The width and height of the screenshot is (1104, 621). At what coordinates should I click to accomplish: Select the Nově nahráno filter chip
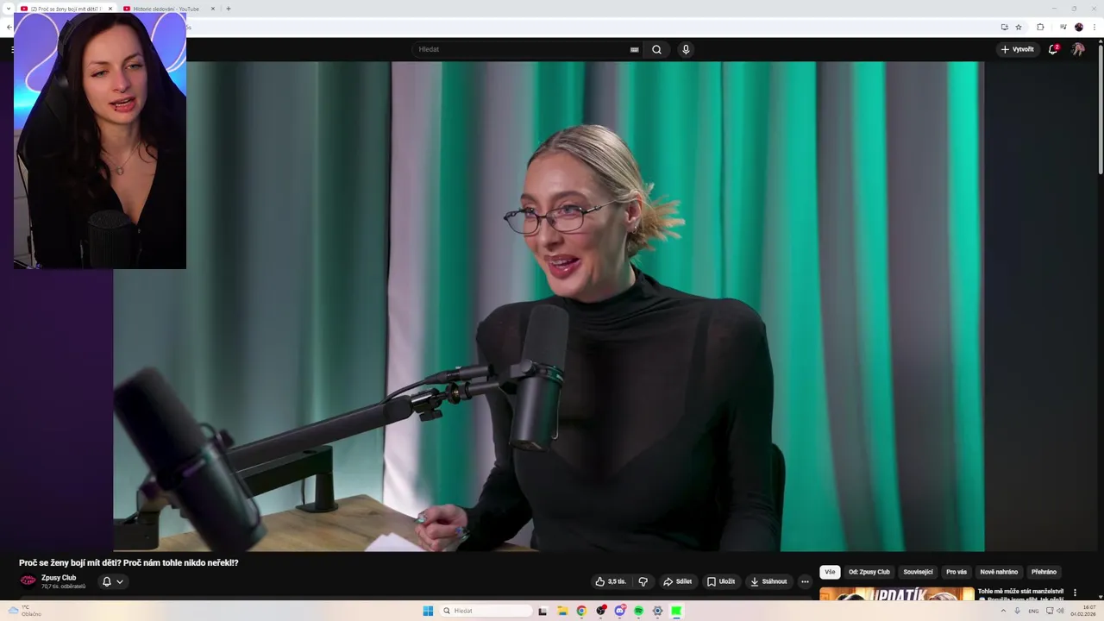(999, 572)
